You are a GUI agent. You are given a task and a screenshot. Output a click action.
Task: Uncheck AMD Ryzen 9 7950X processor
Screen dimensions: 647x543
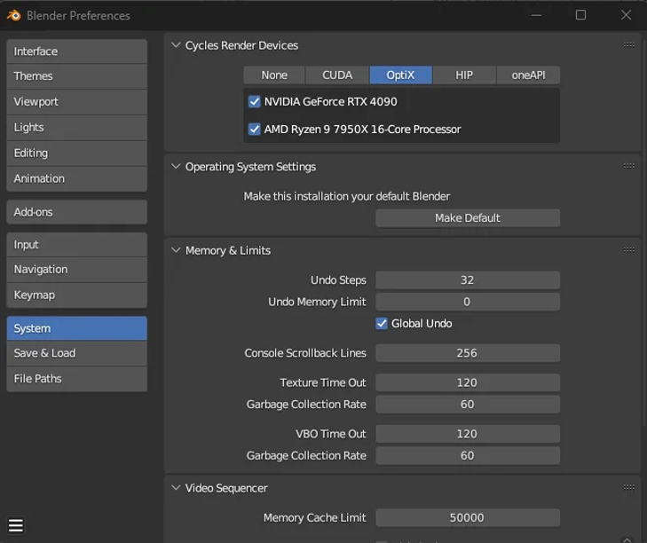(255, 130)
